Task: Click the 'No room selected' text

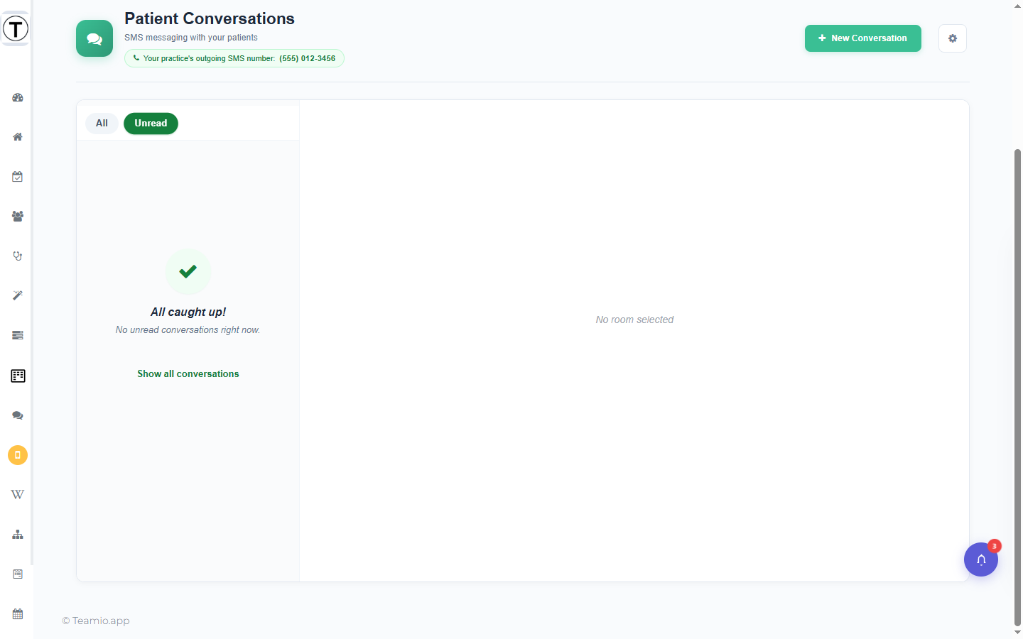Action: tap(634, 319)
